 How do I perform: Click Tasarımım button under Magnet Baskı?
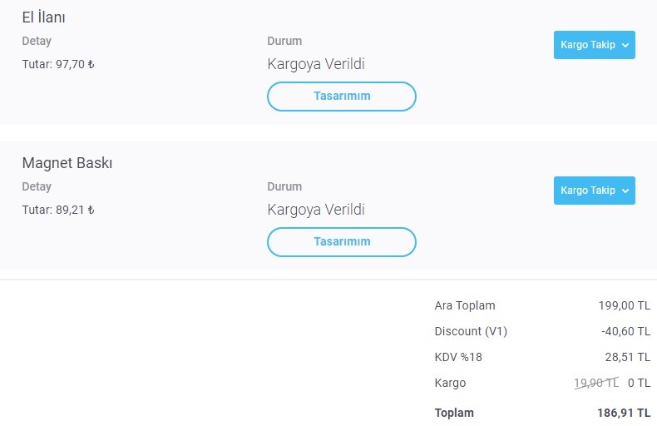coord(342,242)
